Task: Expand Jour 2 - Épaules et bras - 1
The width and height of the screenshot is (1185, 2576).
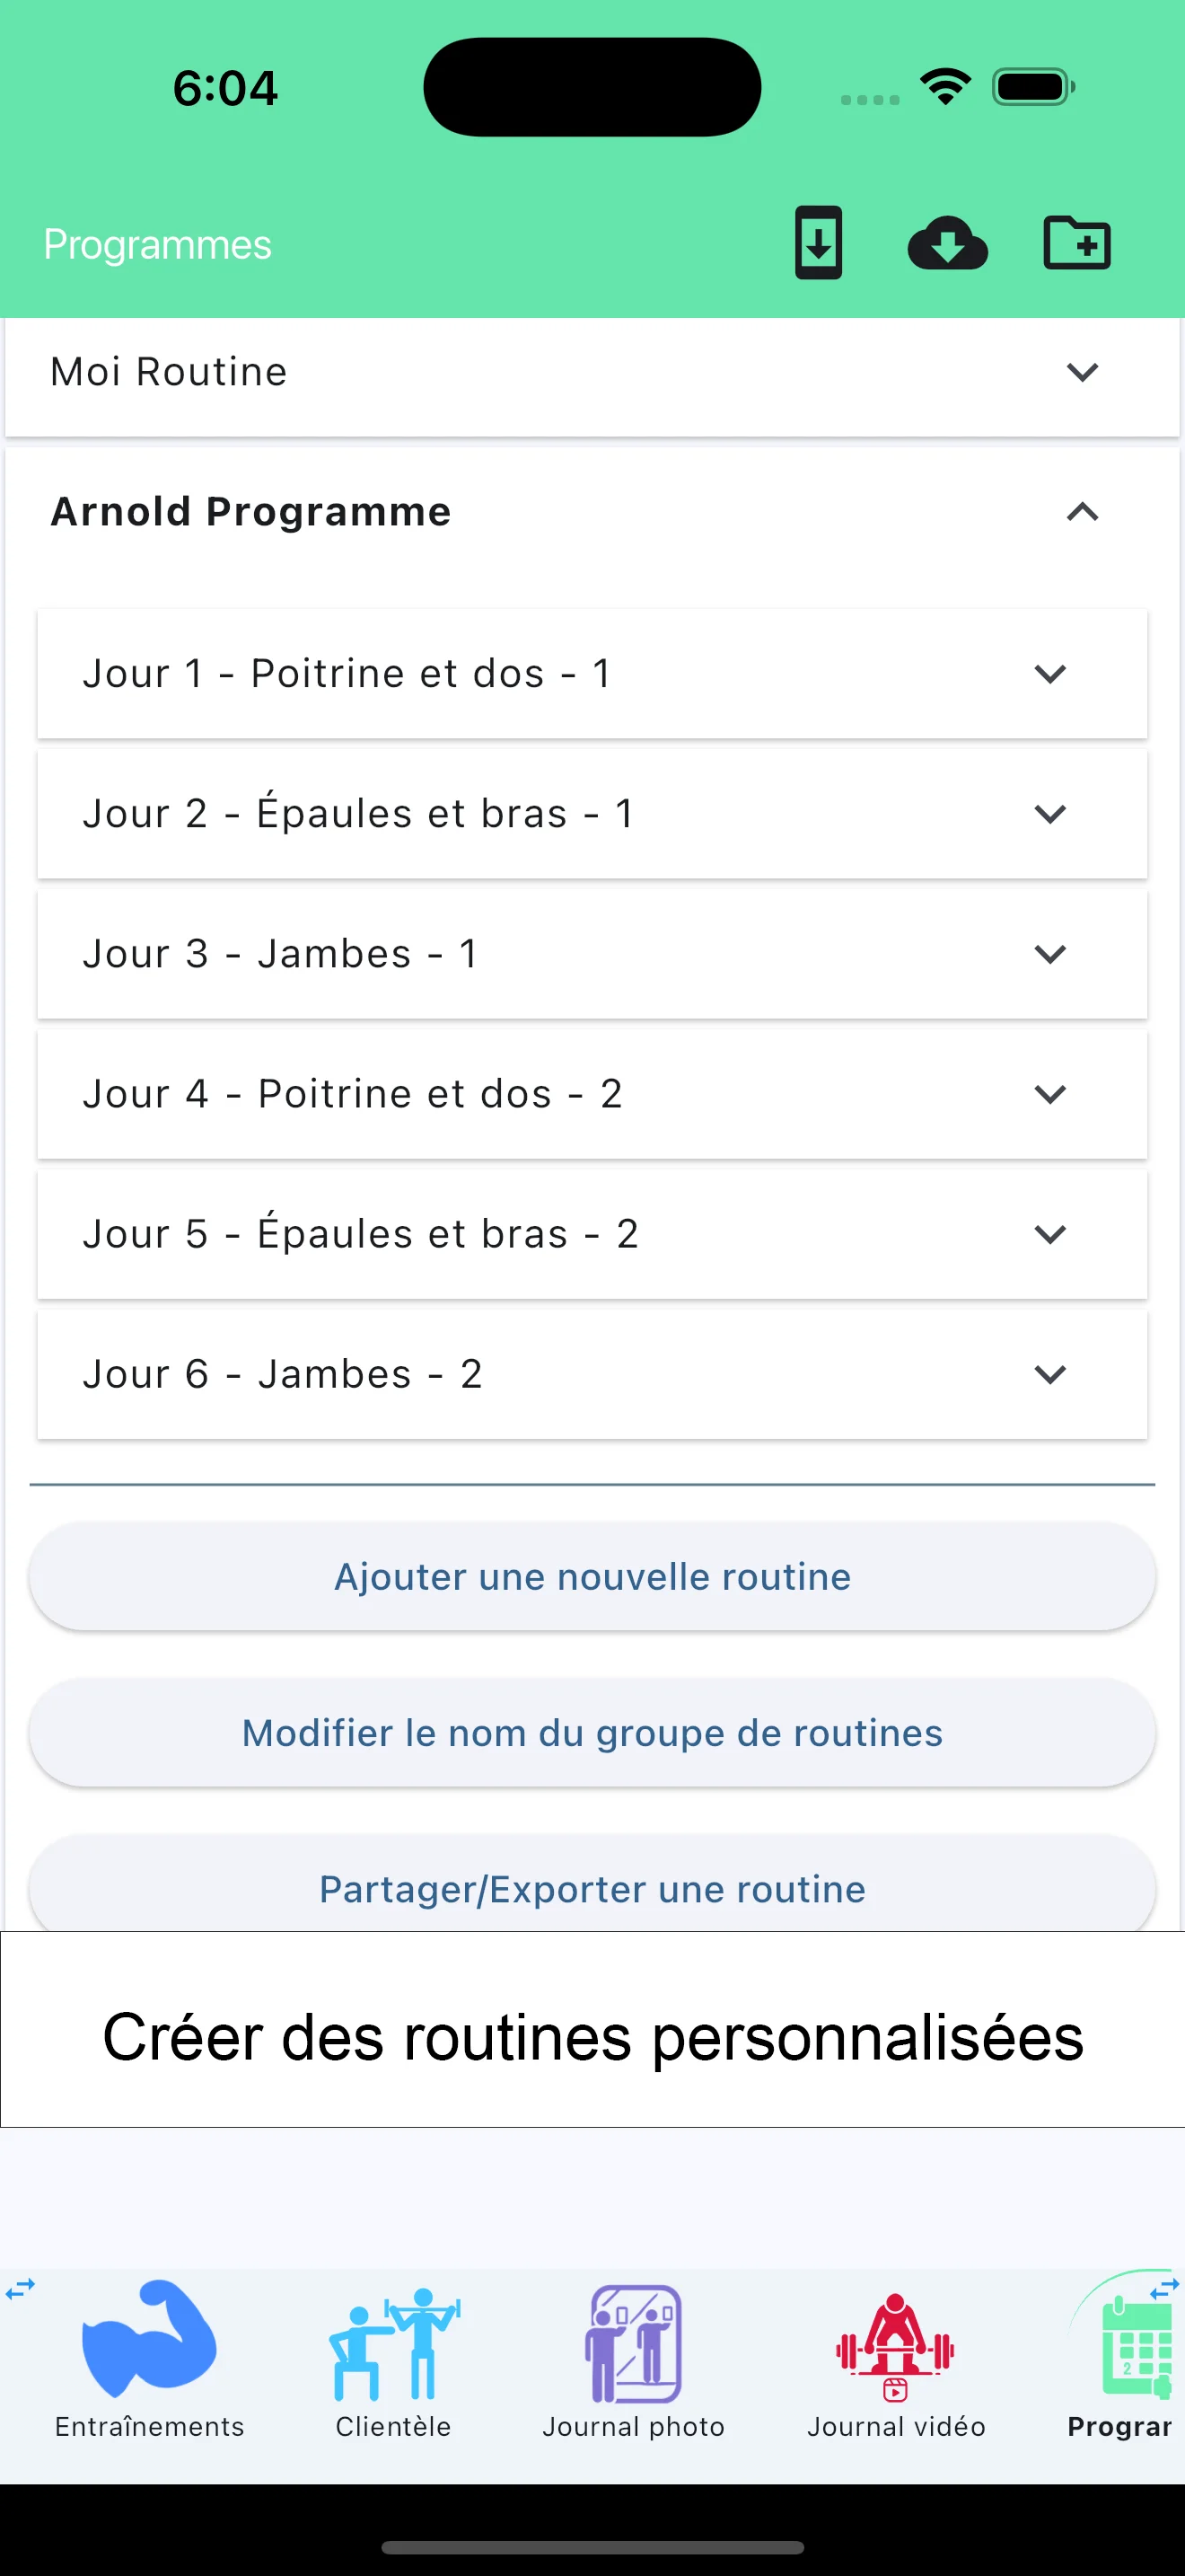Action: pos(1050,814)
